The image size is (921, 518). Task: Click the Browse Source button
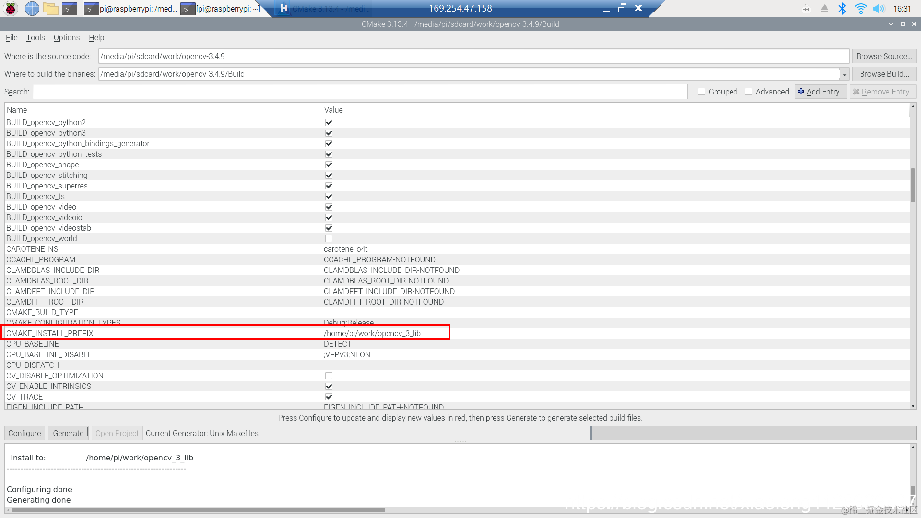pyautogui.click(x=884, y=56)
